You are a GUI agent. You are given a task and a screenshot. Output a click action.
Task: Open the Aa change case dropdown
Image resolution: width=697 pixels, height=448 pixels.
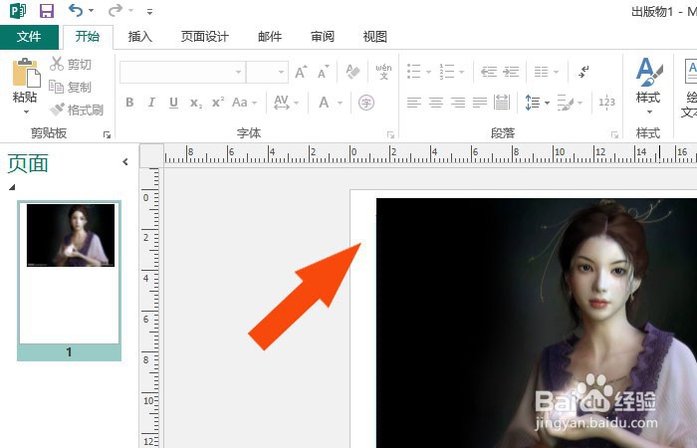245,103
